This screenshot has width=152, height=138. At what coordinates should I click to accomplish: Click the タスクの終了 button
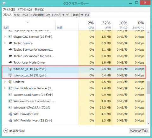tap(138, 131)
